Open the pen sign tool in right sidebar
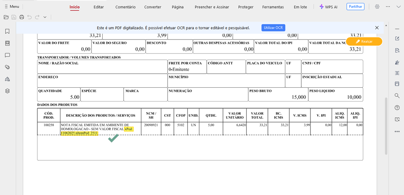404x195 pixels. coord(397,62)
